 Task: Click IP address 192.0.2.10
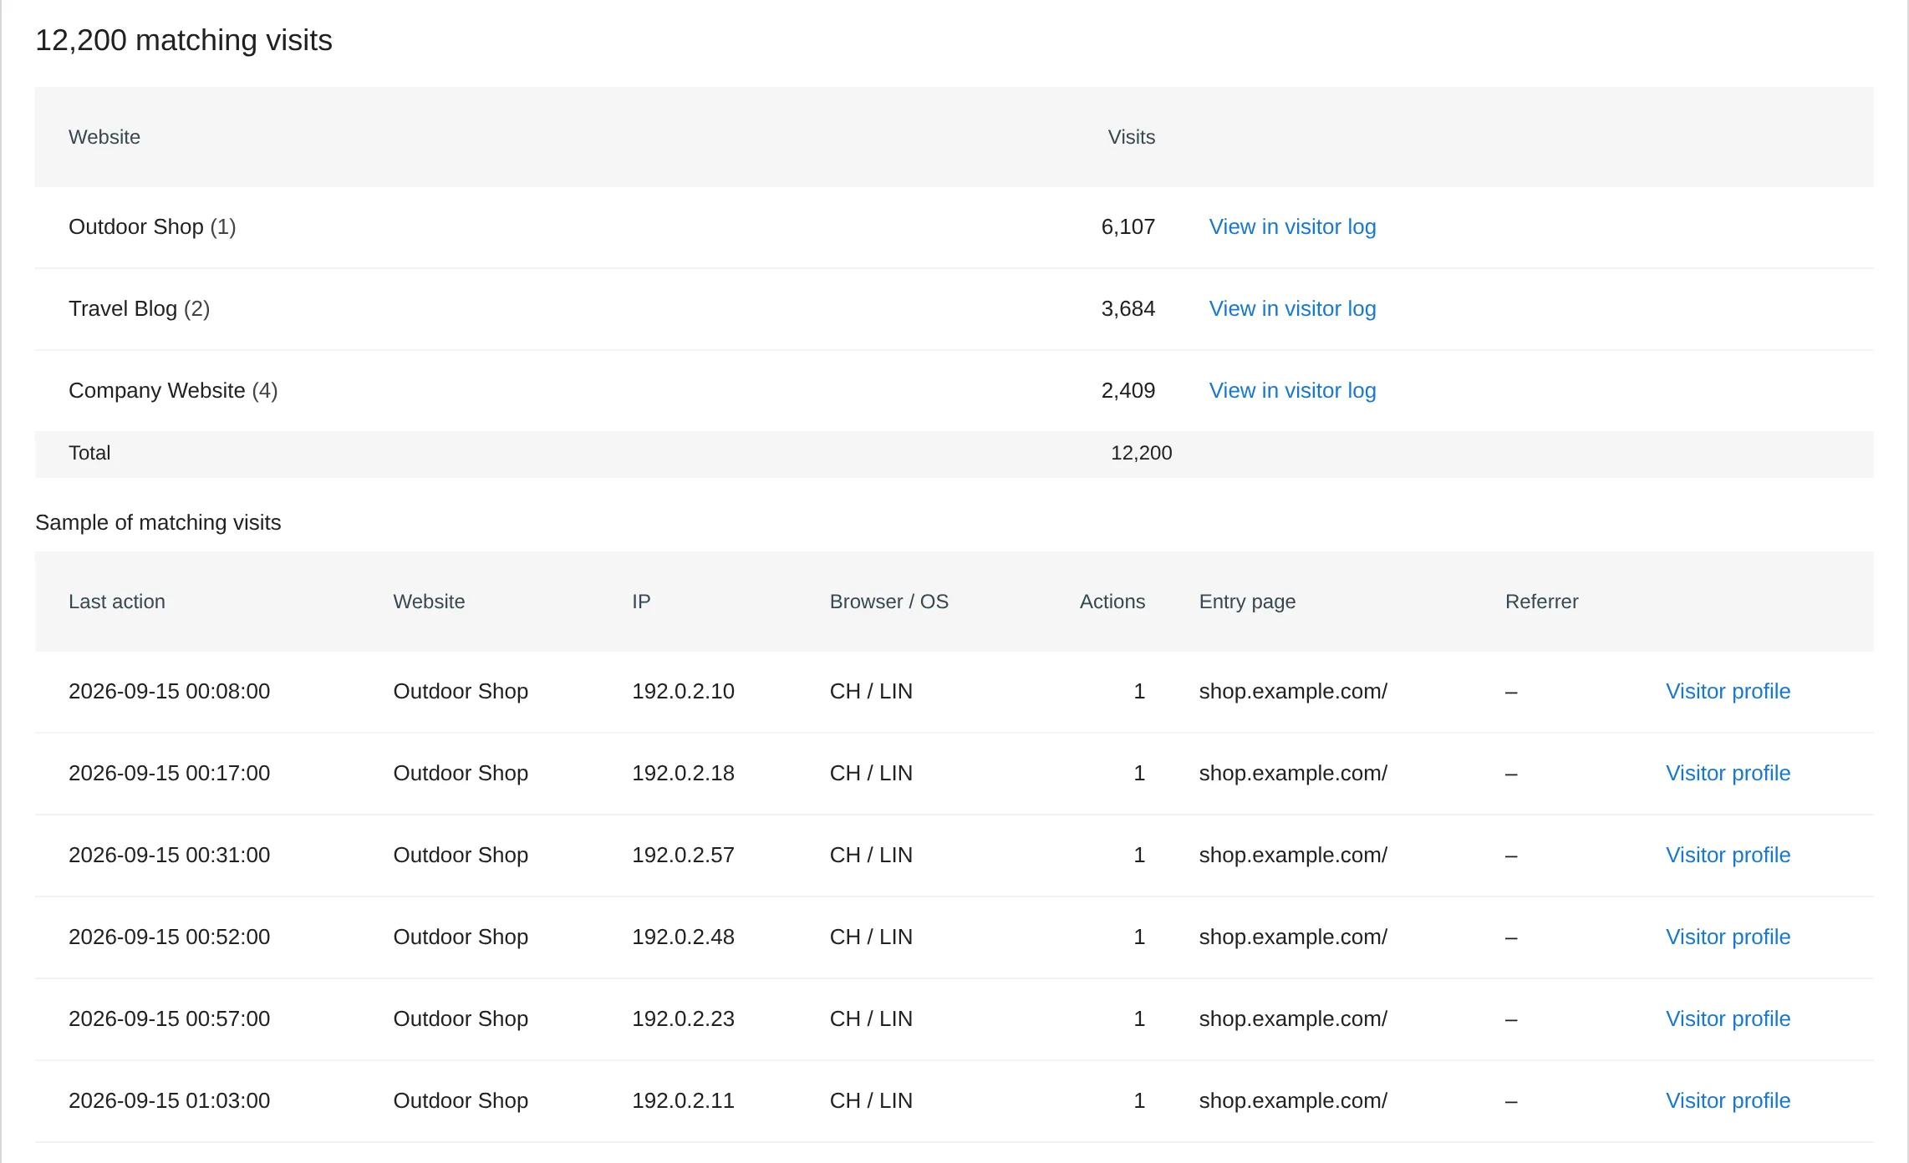pyautogui.click(x=683, y=691)
